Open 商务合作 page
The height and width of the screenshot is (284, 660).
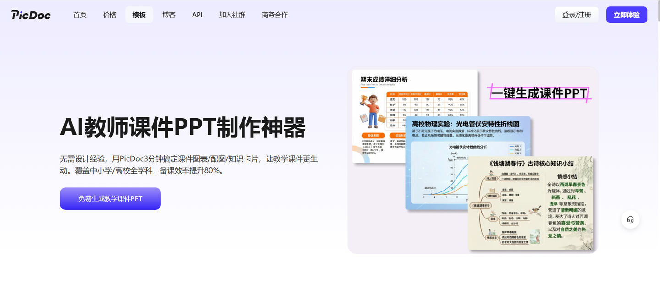pos(275,15)
